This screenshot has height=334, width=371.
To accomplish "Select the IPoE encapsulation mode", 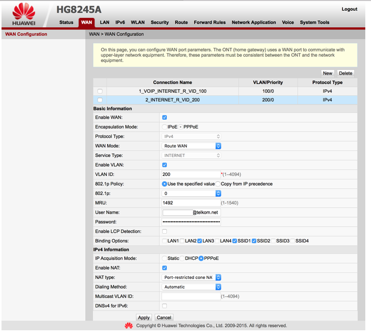I will (164, 127).
